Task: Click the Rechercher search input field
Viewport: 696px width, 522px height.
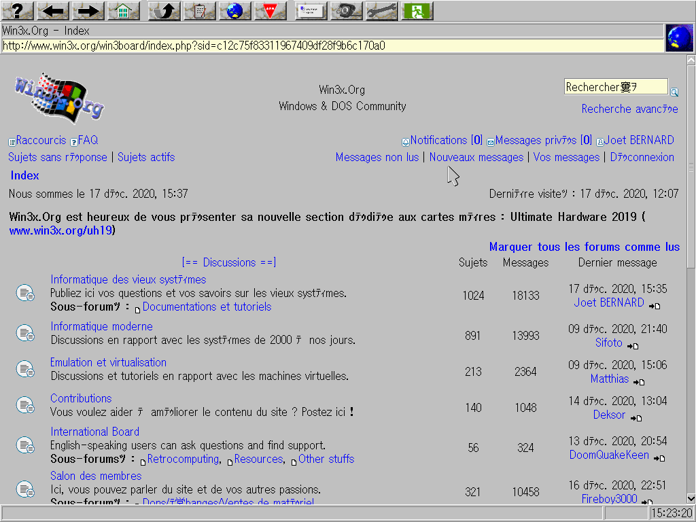Action: point(615,87)
